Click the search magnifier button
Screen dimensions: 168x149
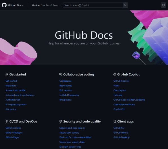[x=125, y=5]
